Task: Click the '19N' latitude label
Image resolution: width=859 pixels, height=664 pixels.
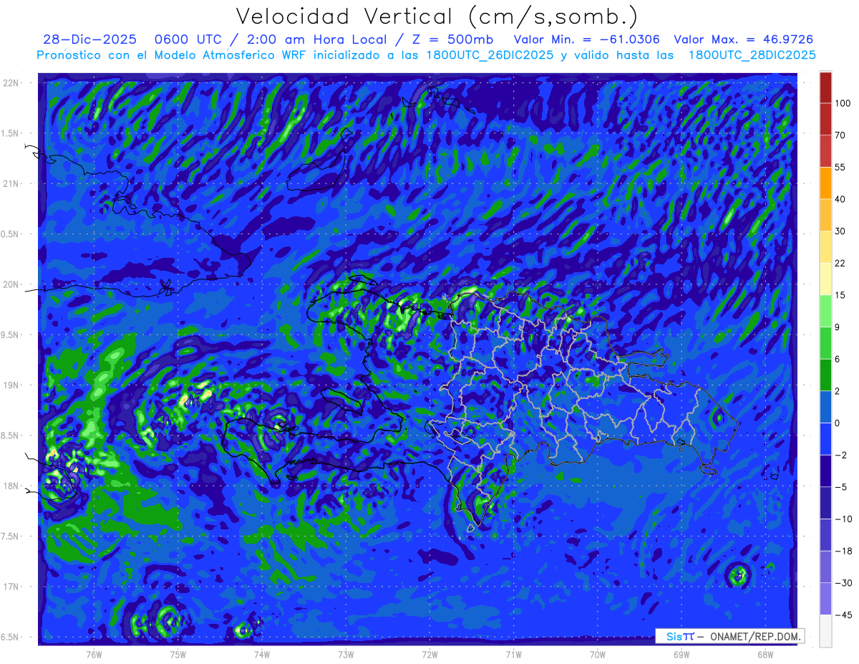Action: pos(11,385)
